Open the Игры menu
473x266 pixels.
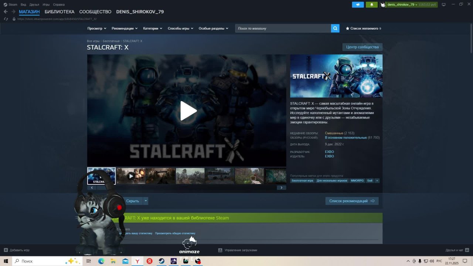point(46,4)
